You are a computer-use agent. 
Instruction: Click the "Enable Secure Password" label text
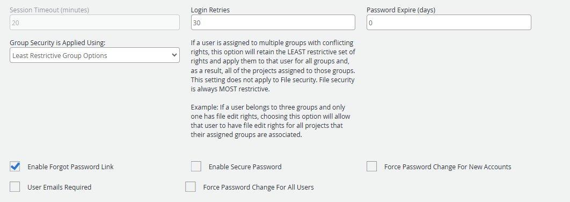click(245, 167)
